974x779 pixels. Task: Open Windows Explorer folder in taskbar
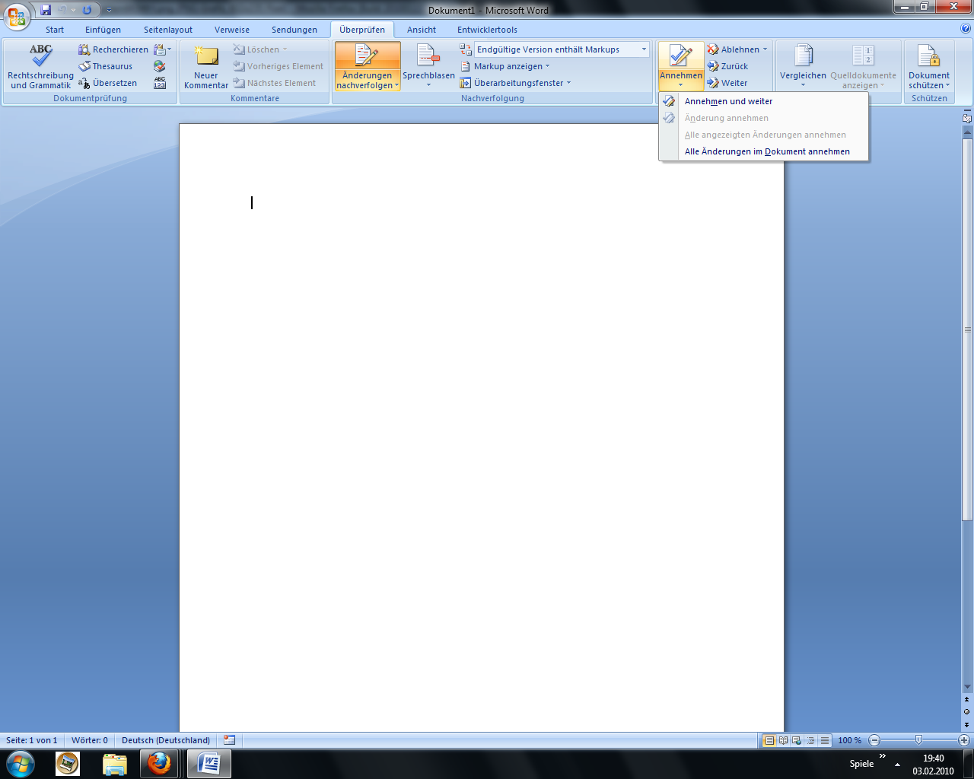click(x=114, y=763)
